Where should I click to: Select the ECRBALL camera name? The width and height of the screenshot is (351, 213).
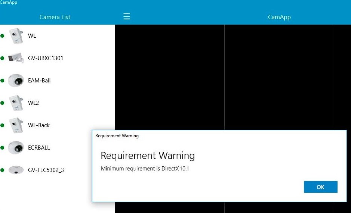pos(39,147)
